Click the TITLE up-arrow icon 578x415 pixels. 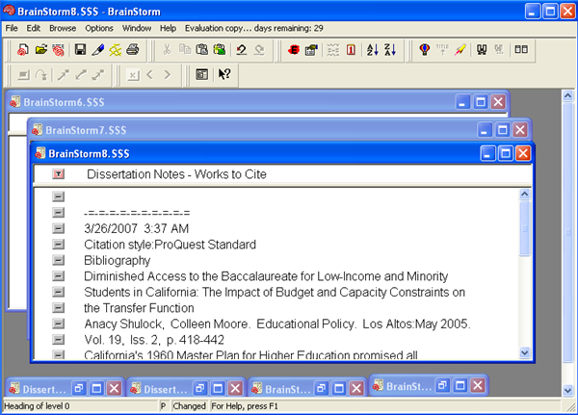click(442, 49)
